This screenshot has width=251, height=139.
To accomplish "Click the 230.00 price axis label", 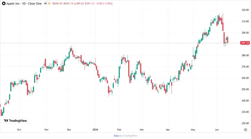I will tap(245, 112).
